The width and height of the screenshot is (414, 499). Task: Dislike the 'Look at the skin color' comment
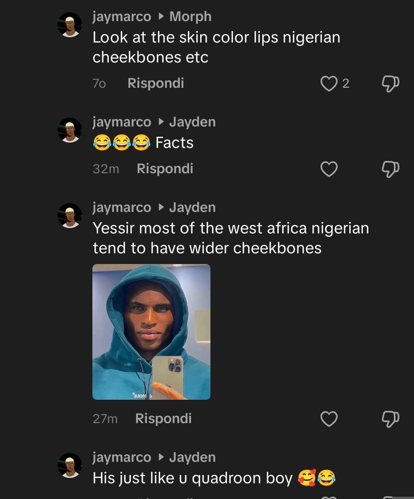point(390,83)
